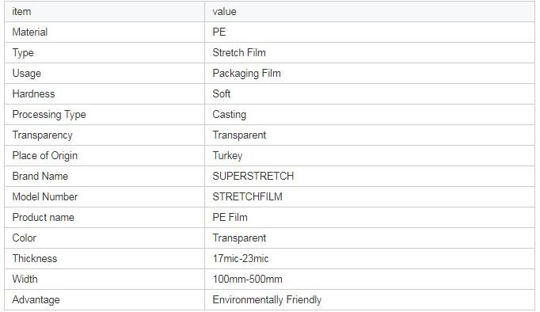This screenshot has height=312, width=540.
Task: Click the SUPERSTRETCH brand name value
Action: 253,176
